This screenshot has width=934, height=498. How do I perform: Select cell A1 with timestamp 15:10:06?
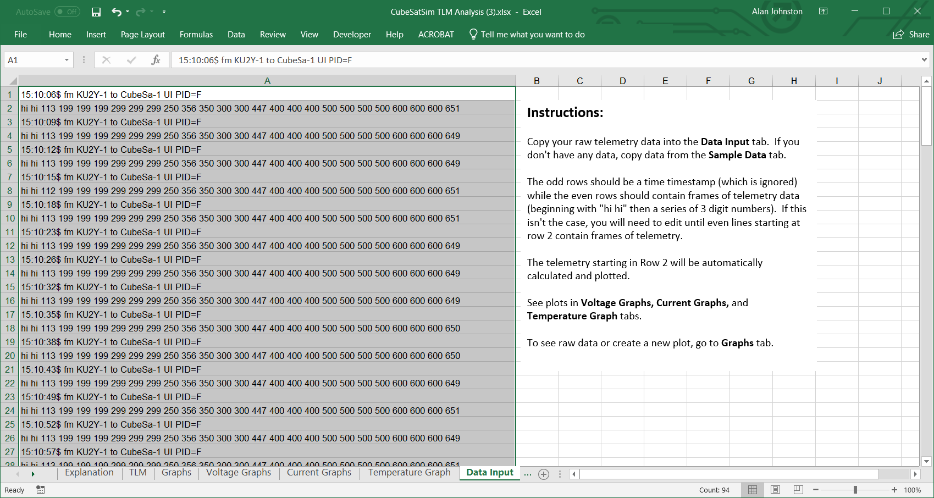[x=267, y=94]
